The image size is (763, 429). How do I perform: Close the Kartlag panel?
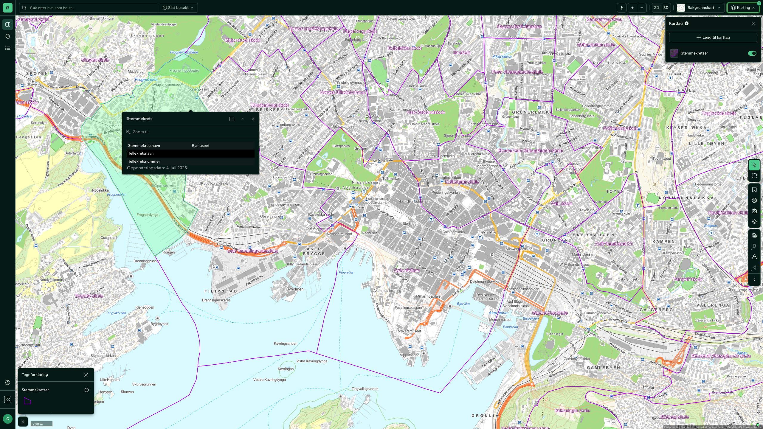point(753,24)
